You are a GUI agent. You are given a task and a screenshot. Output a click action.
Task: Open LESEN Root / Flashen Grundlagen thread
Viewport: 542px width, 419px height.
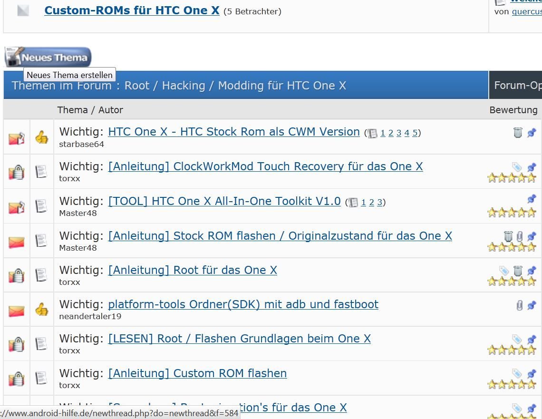(239, 339)
